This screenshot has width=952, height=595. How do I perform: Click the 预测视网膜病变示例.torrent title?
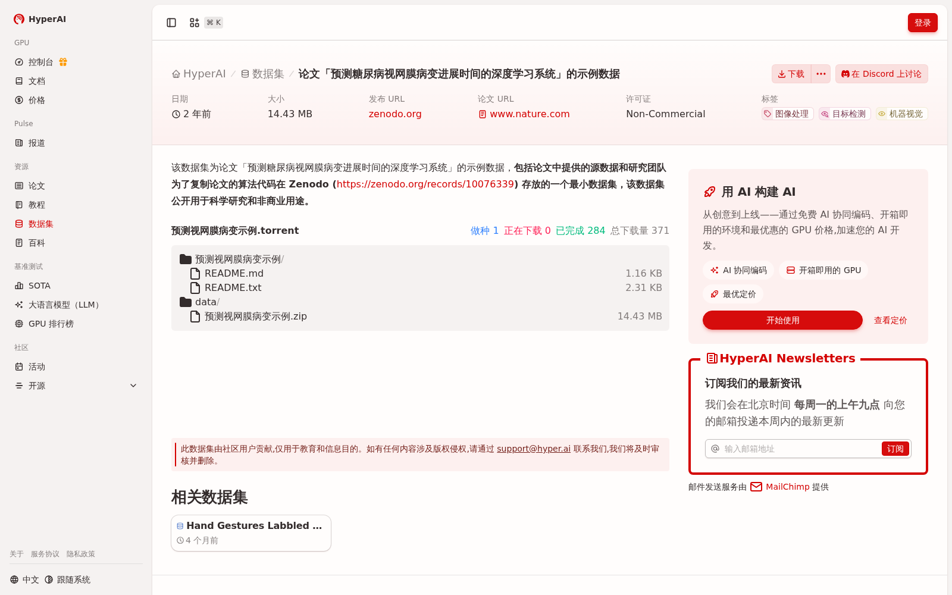pyautogui.click(x=235, y=231)
